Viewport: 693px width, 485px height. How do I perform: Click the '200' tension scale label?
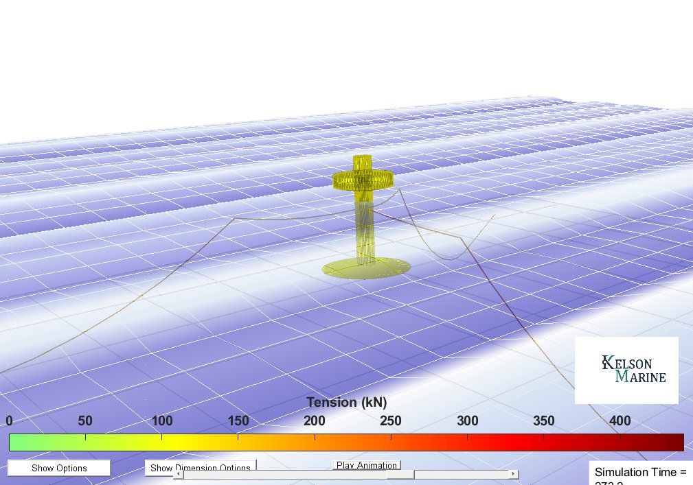tap(315, 421)
